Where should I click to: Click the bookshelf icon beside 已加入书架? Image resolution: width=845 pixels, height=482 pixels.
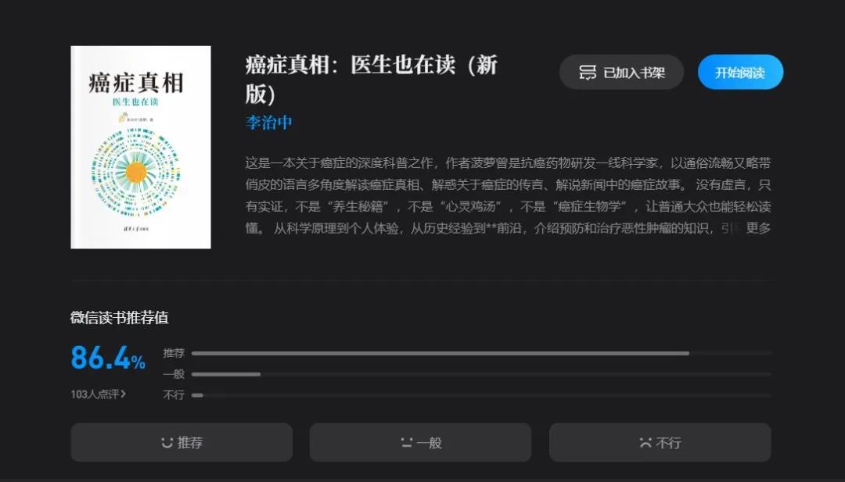pos(588,72)
